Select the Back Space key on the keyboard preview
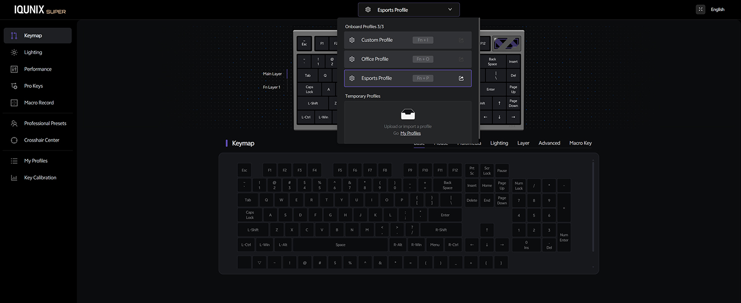 point(492,62)
